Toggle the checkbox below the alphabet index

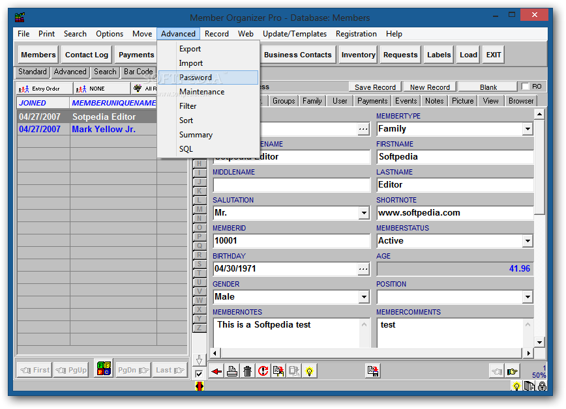199,374
